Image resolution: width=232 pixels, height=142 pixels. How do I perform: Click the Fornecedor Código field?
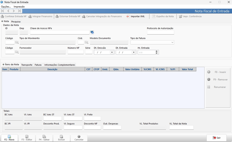point(10,52)
